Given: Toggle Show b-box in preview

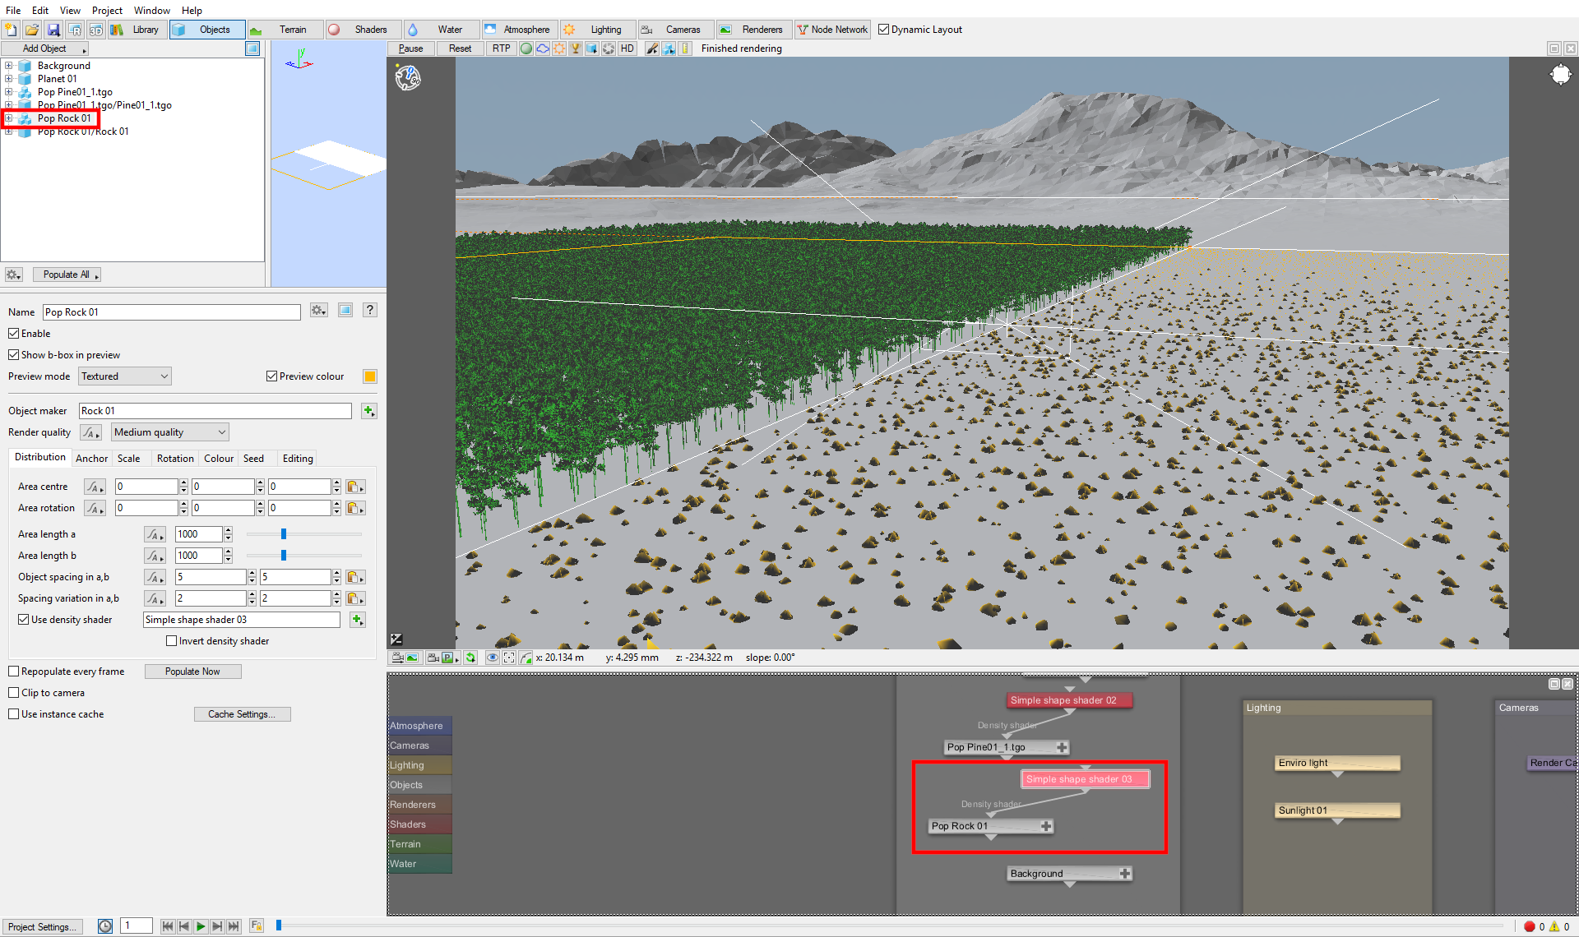Looking at the screenshot, I should (13, 355).
